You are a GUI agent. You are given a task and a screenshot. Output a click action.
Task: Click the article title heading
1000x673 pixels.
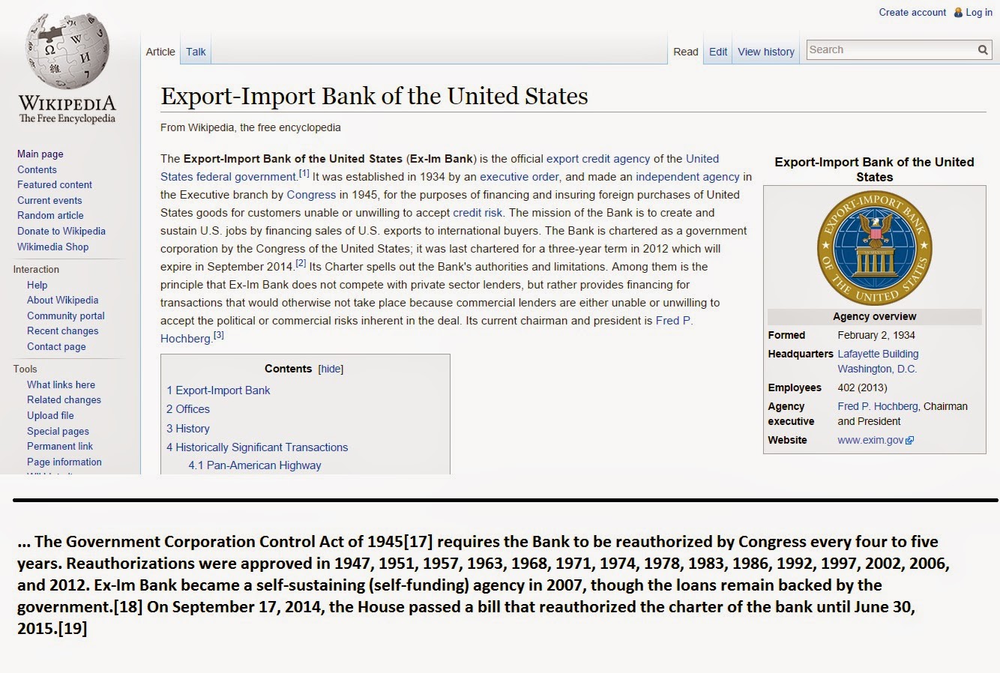click(374, 96)
